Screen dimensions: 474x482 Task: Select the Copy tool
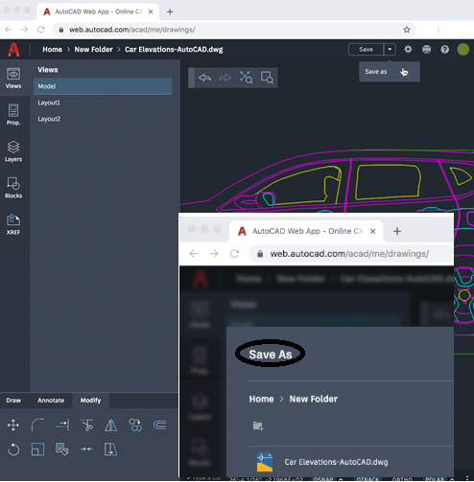coord(135,425)
